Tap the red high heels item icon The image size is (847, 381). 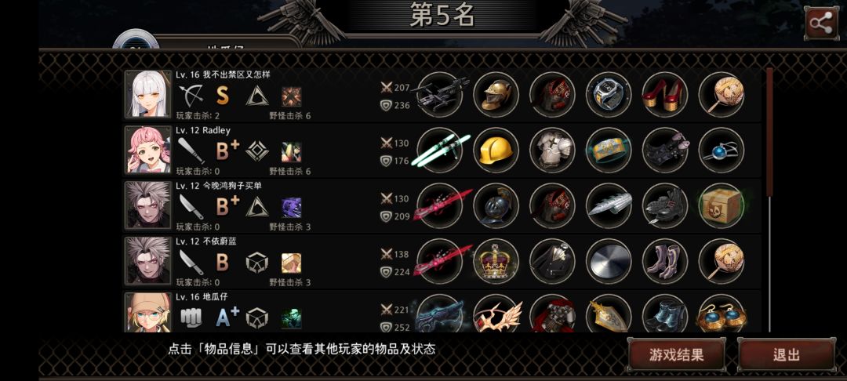coord(665,94)
